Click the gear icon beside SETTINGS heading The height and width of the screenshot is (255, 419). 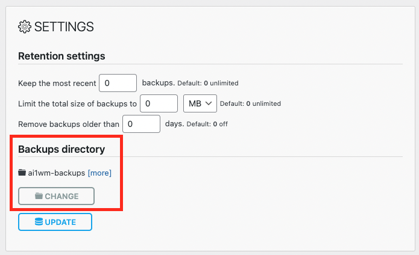tap(25, 26)
